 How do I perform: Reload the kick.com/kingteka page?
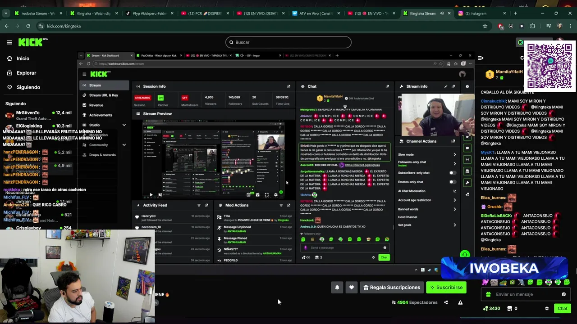pos(28,26)
